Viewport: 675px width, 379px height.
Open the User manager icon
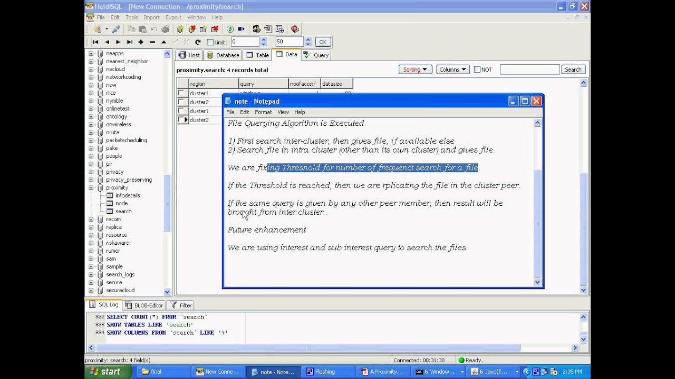pos(256,29)
